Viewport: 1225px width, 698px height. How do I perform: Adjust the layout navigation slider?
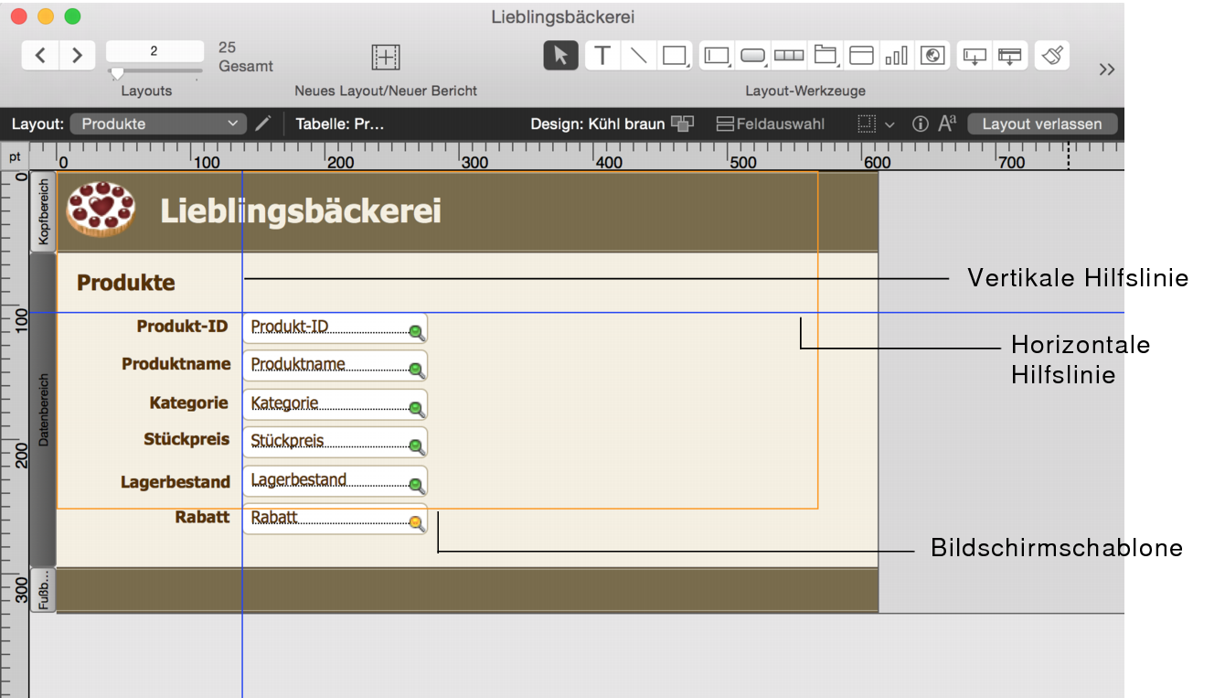(117, 72)
